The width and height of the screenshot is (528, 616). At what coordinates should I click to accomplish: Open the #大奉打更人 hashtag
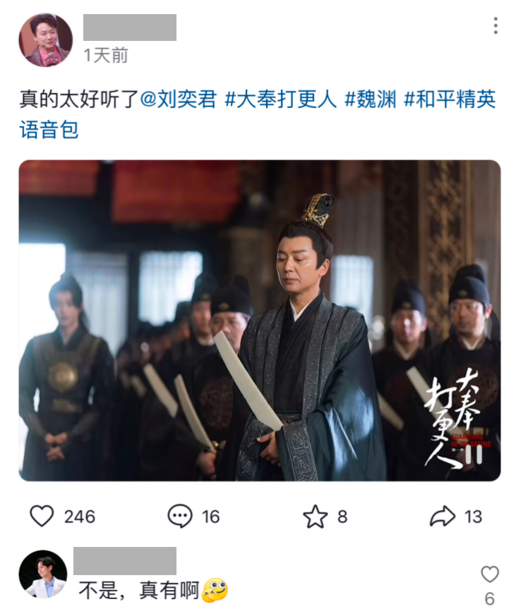(280, 99)
